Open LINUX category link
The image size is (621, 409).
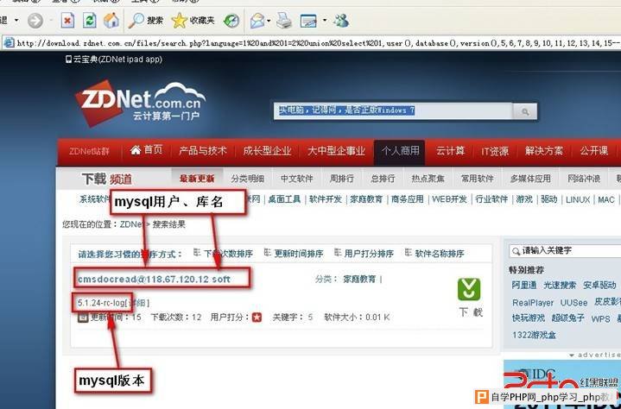pos(578,199)
